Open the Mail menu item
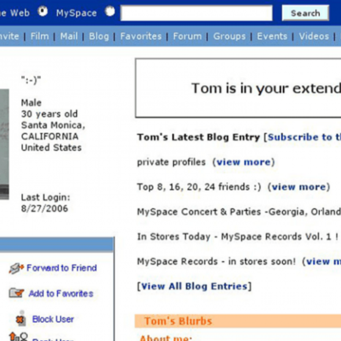Image resolution: width=341 pixels, height=341 pixels. pyautogui.click(x=69, y=36)
